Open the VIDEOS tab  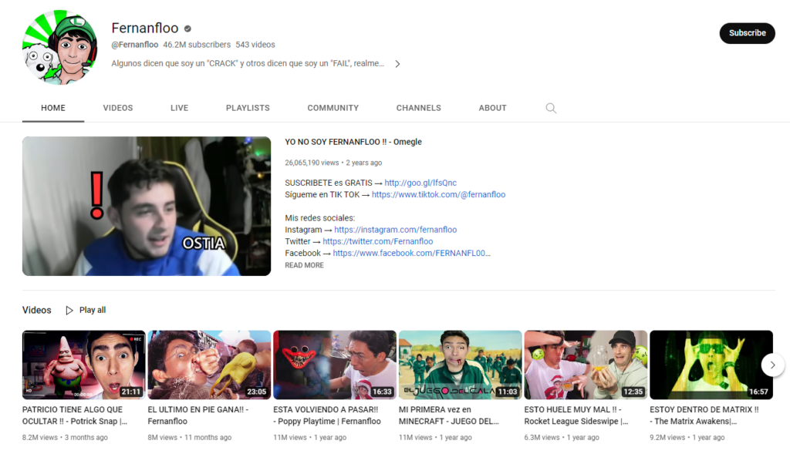[x=118, y=108]
